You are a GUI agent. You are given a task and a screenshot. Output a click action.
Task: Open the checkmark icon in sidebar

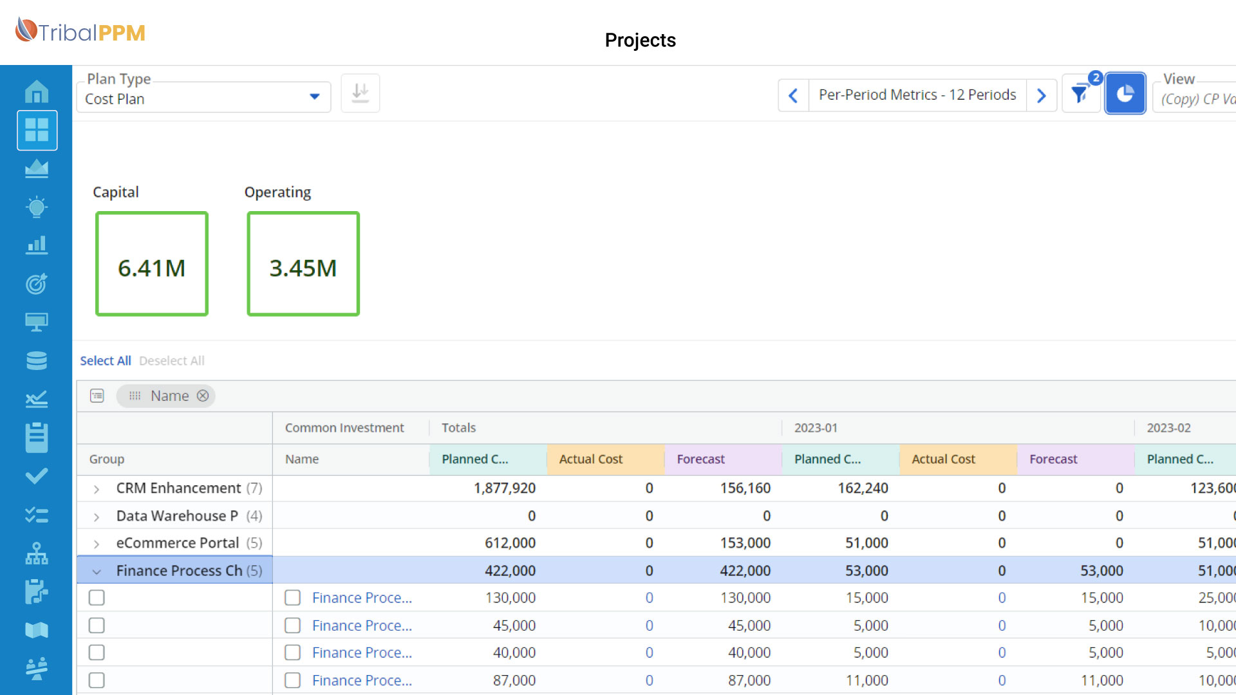point(37,476)
